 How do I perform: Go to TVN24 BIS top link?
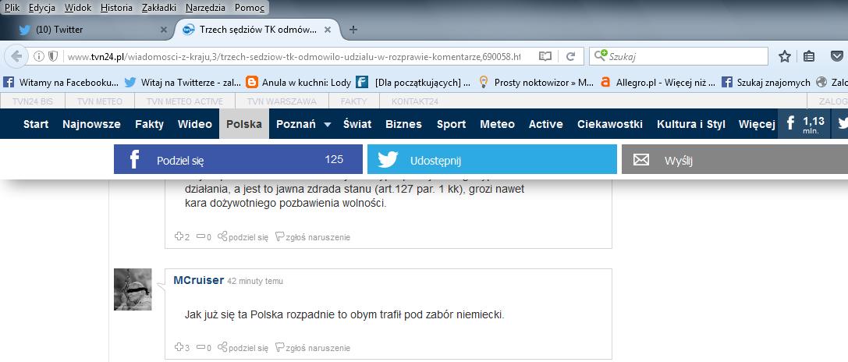[33, 101]
